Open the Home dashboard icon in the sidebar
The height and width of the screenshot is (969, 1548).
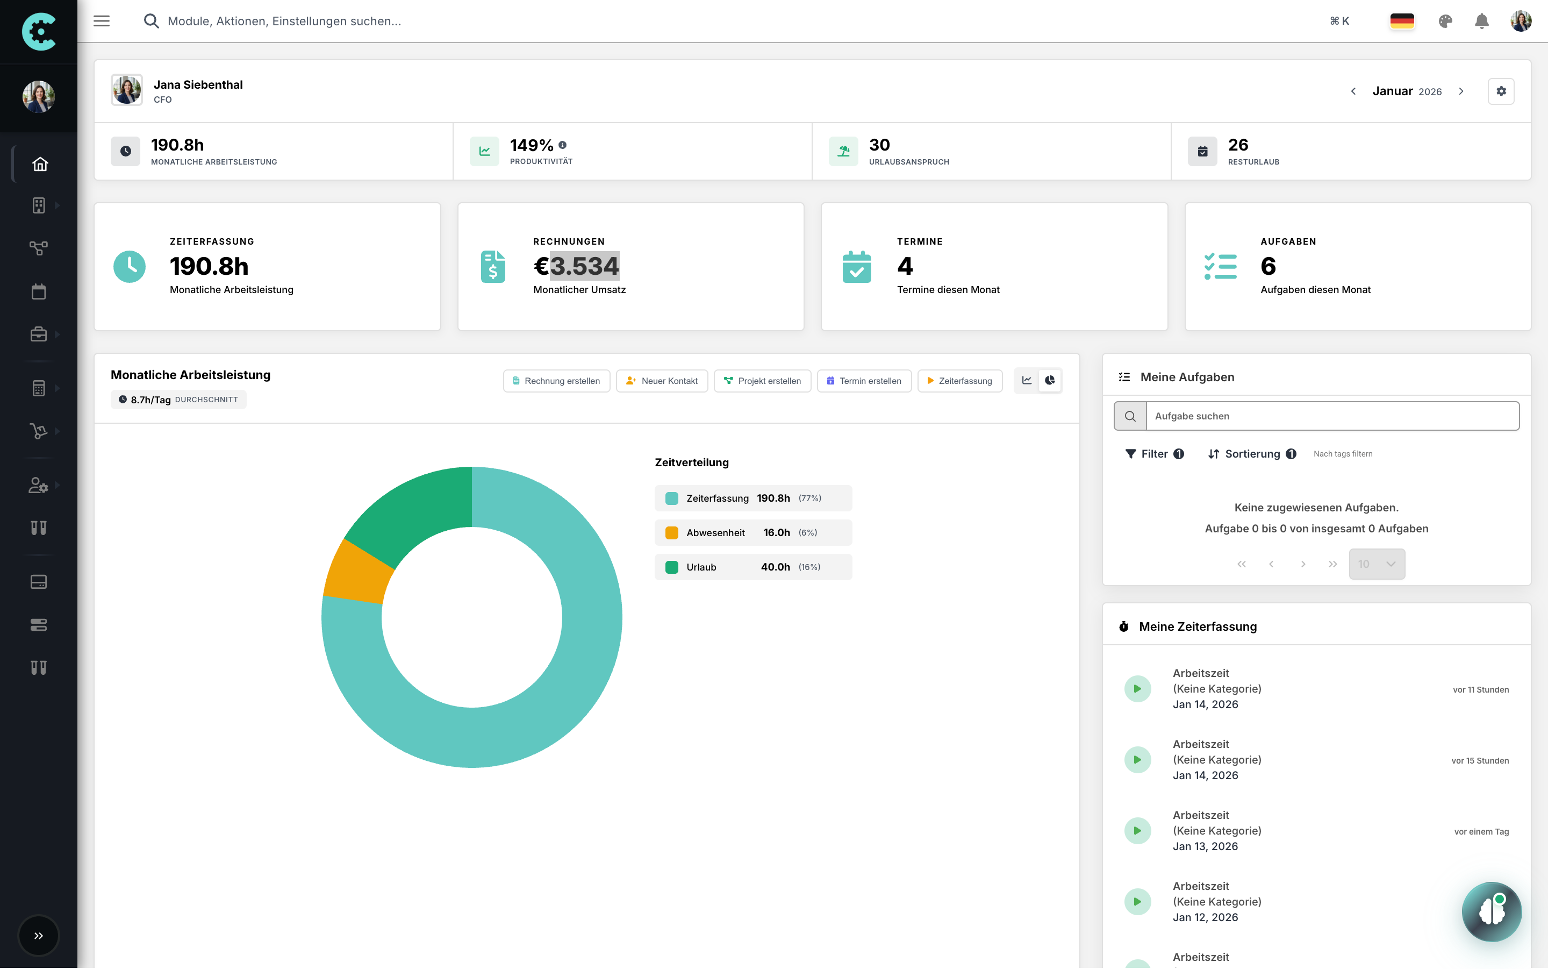39,163
